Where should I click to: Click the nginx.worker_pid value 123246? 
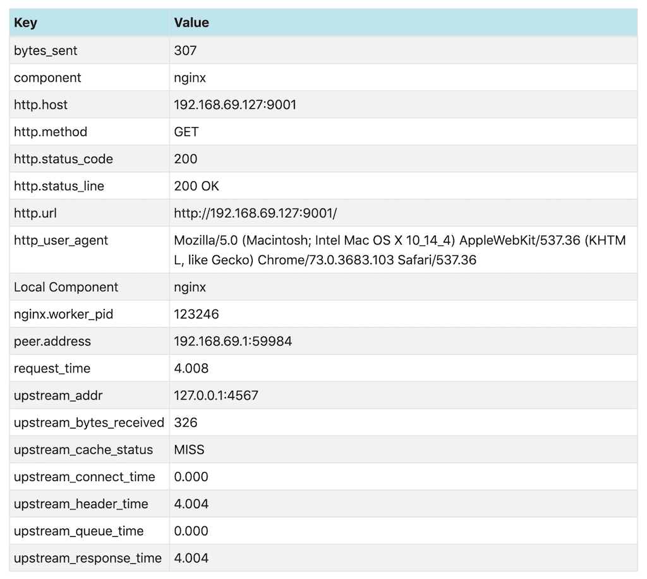coord(197,314)
